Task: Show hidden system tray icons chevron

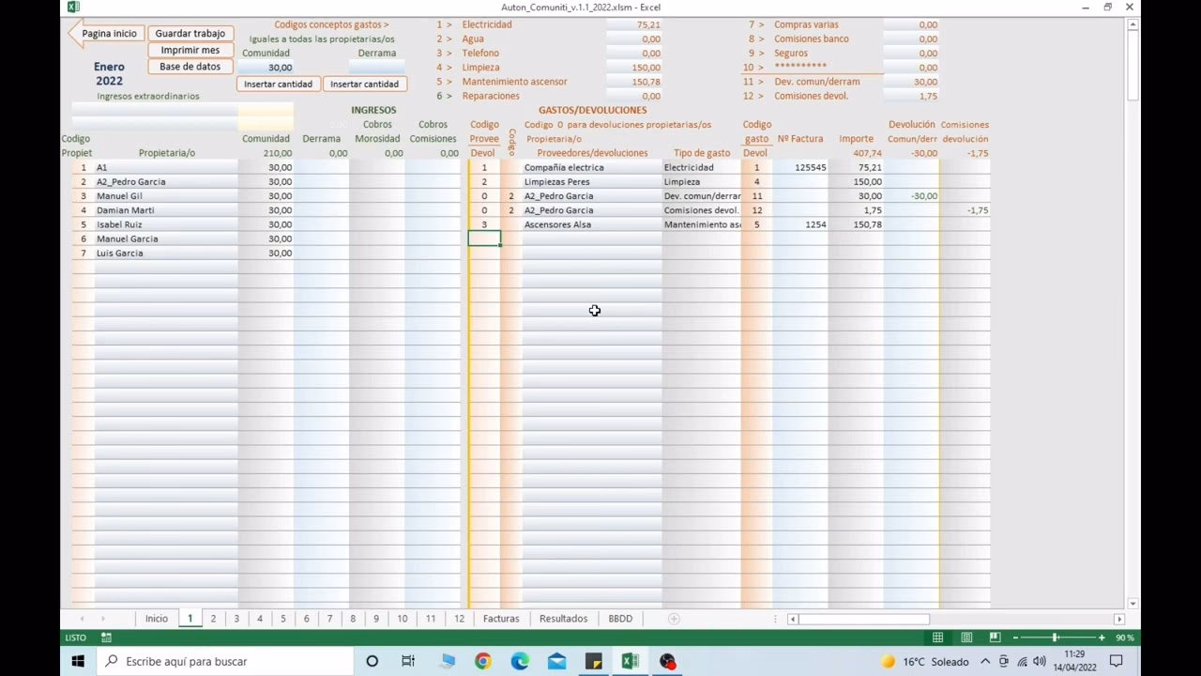Action: click(x=985, y=661)
